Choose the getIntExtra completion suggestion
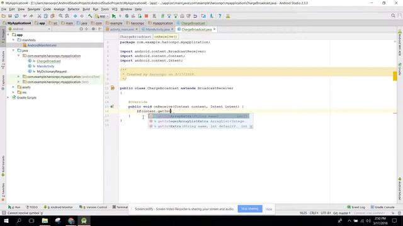The image size is (403, 226). [x=200, y=126]
